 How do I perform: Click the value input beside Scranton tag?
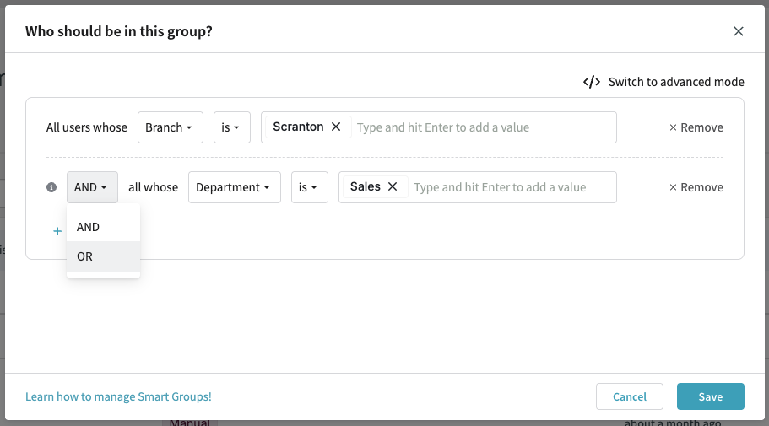pyautogui.click(x=481, y=127)
